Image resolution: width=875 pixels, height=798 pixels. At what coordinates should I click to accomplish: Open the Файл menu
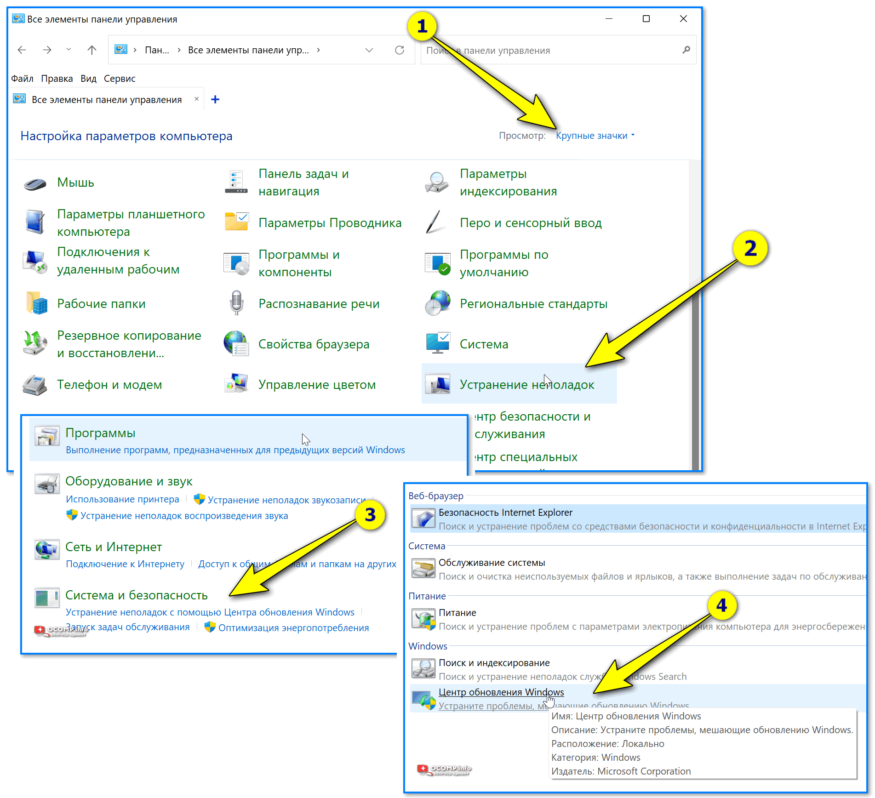[22, 79]
